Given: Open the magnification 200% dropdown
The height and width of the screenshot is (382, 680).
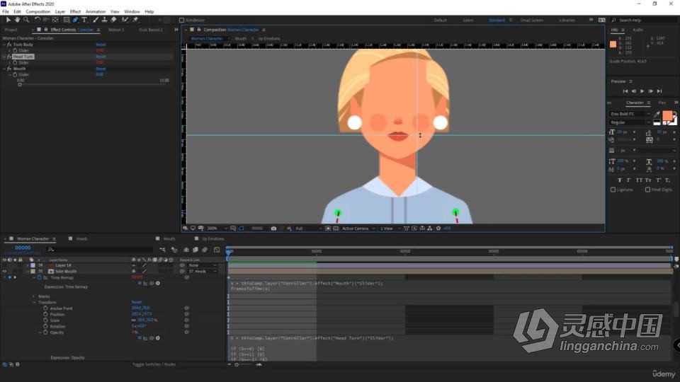Looking at the screenshot, I should (217, 228).
